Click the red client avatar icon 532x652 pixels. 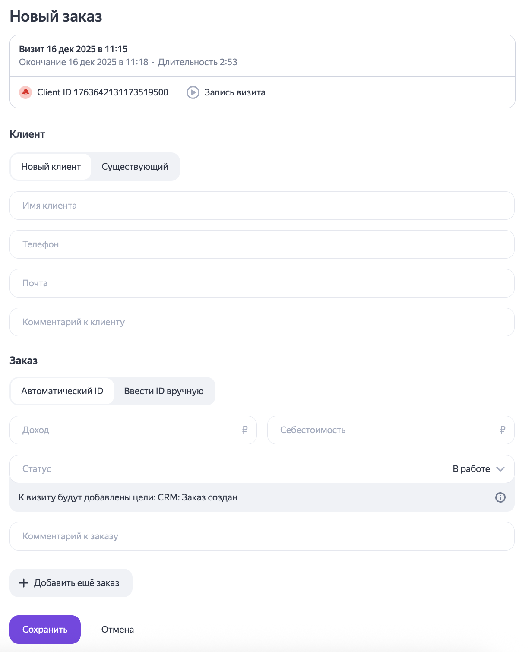(25, 92)
